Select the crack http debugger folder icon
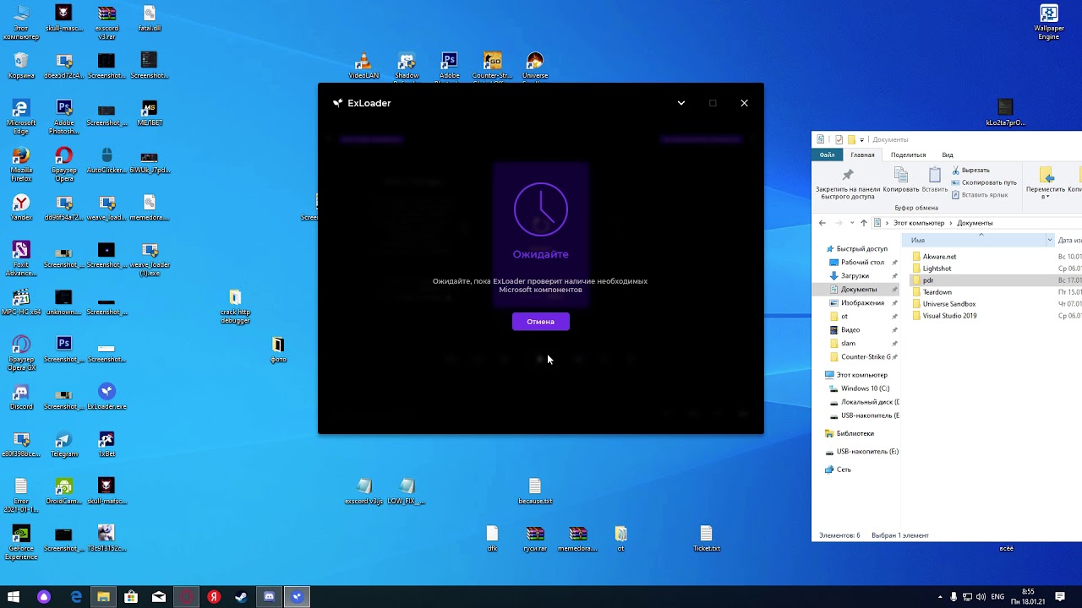Screen dimensions: 1082x608 235,307
